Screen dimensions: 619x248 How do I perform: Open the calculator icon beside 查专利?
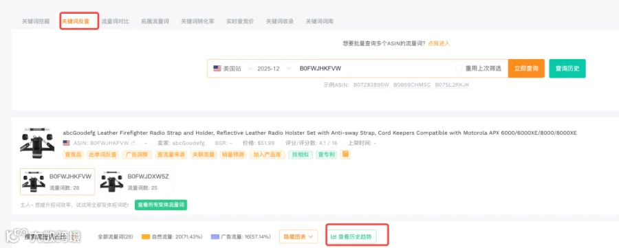(x=345, y=154)
